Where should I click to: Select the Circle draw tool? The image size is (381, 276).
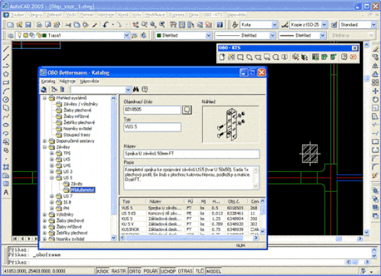[x=6, y=100]
